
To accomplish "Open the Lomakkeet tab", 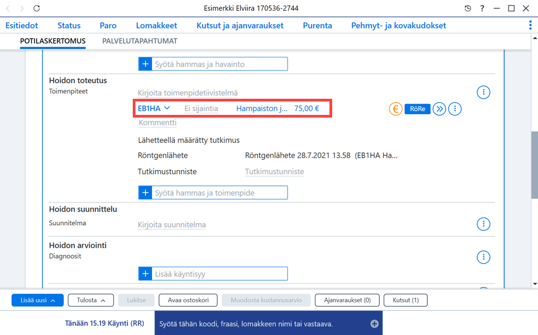I will click(156, 25).
